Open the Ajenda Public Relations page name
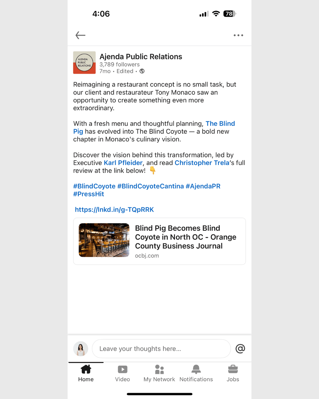 point(141,56)
